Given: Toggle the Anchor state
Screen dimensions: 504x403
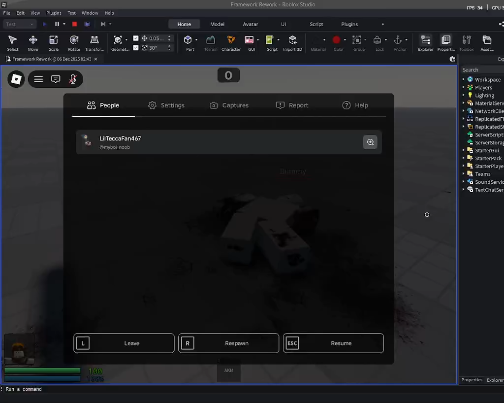Looking at the screenshot, I should pyautogui.click(x=400, y=43).
